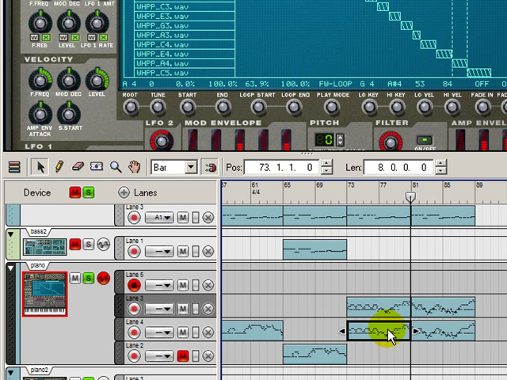The height and width of the screenshot is (380, 507).
Task: Click the LOOP START knob
Action: (x=258, y=108)
